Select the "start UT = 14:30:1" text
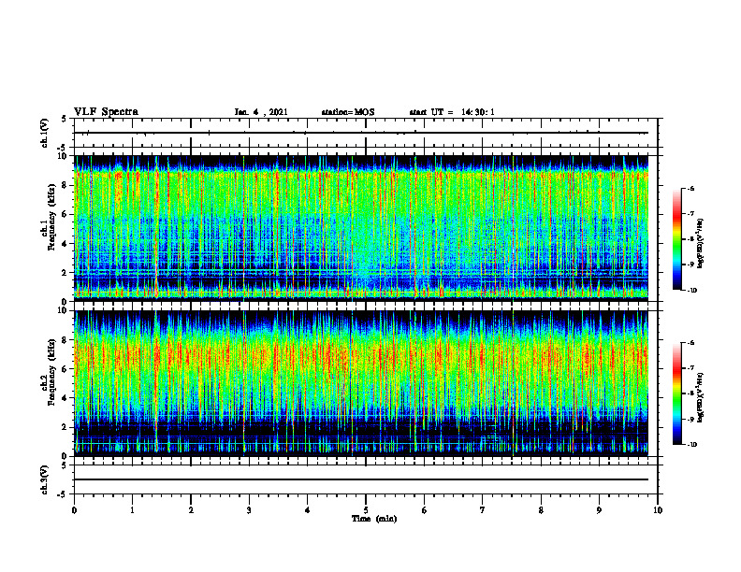741x572 pixels. point(452,112)
